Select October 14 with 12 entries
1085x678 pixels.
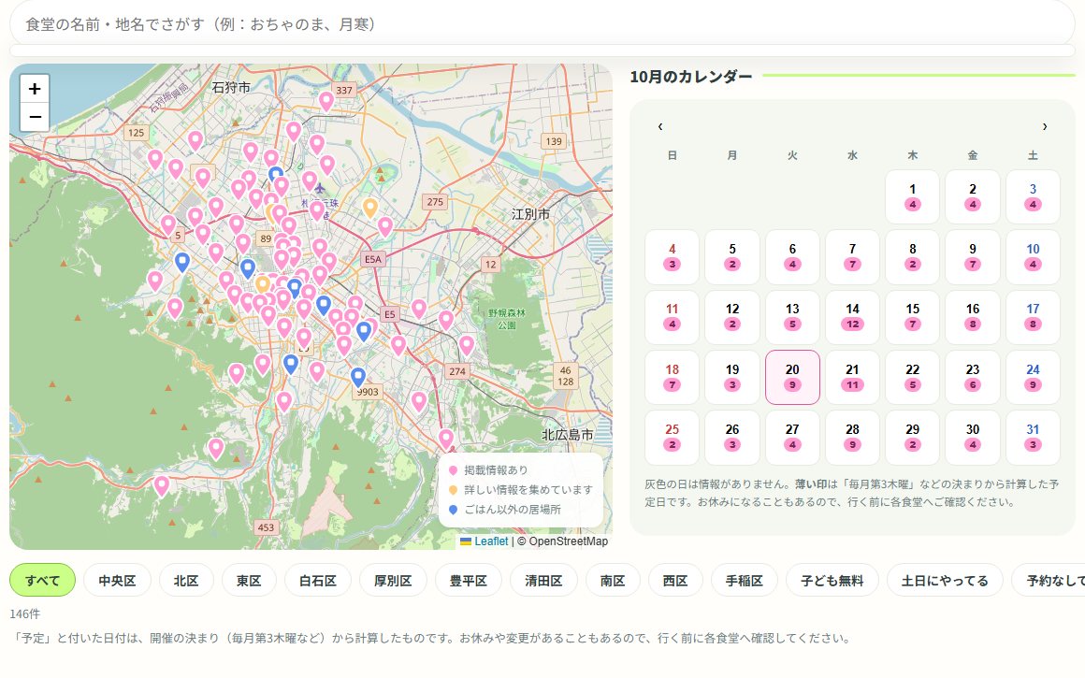(852, 317)
